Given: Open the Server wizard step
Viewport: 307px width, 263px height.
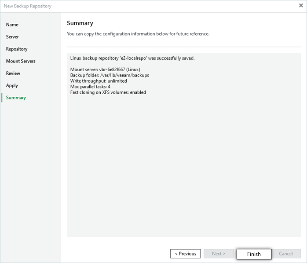Looking at the screenshot, I should point(12,37).
